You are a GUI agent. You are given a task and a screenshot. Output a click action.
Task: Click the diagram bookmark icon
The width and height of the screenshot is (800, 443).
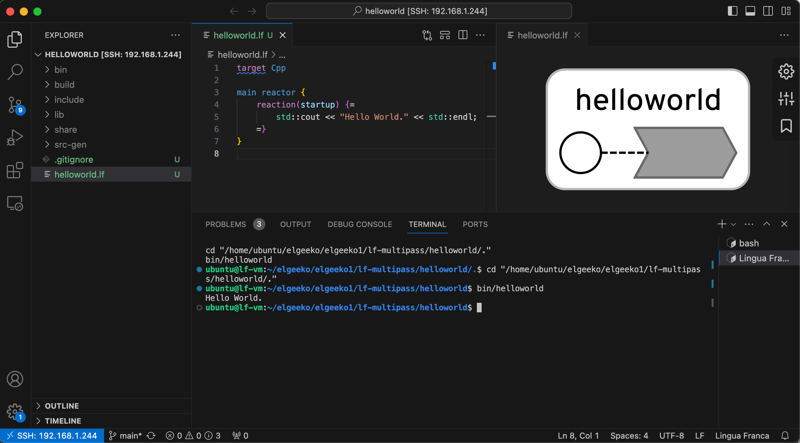coord(786,126)
